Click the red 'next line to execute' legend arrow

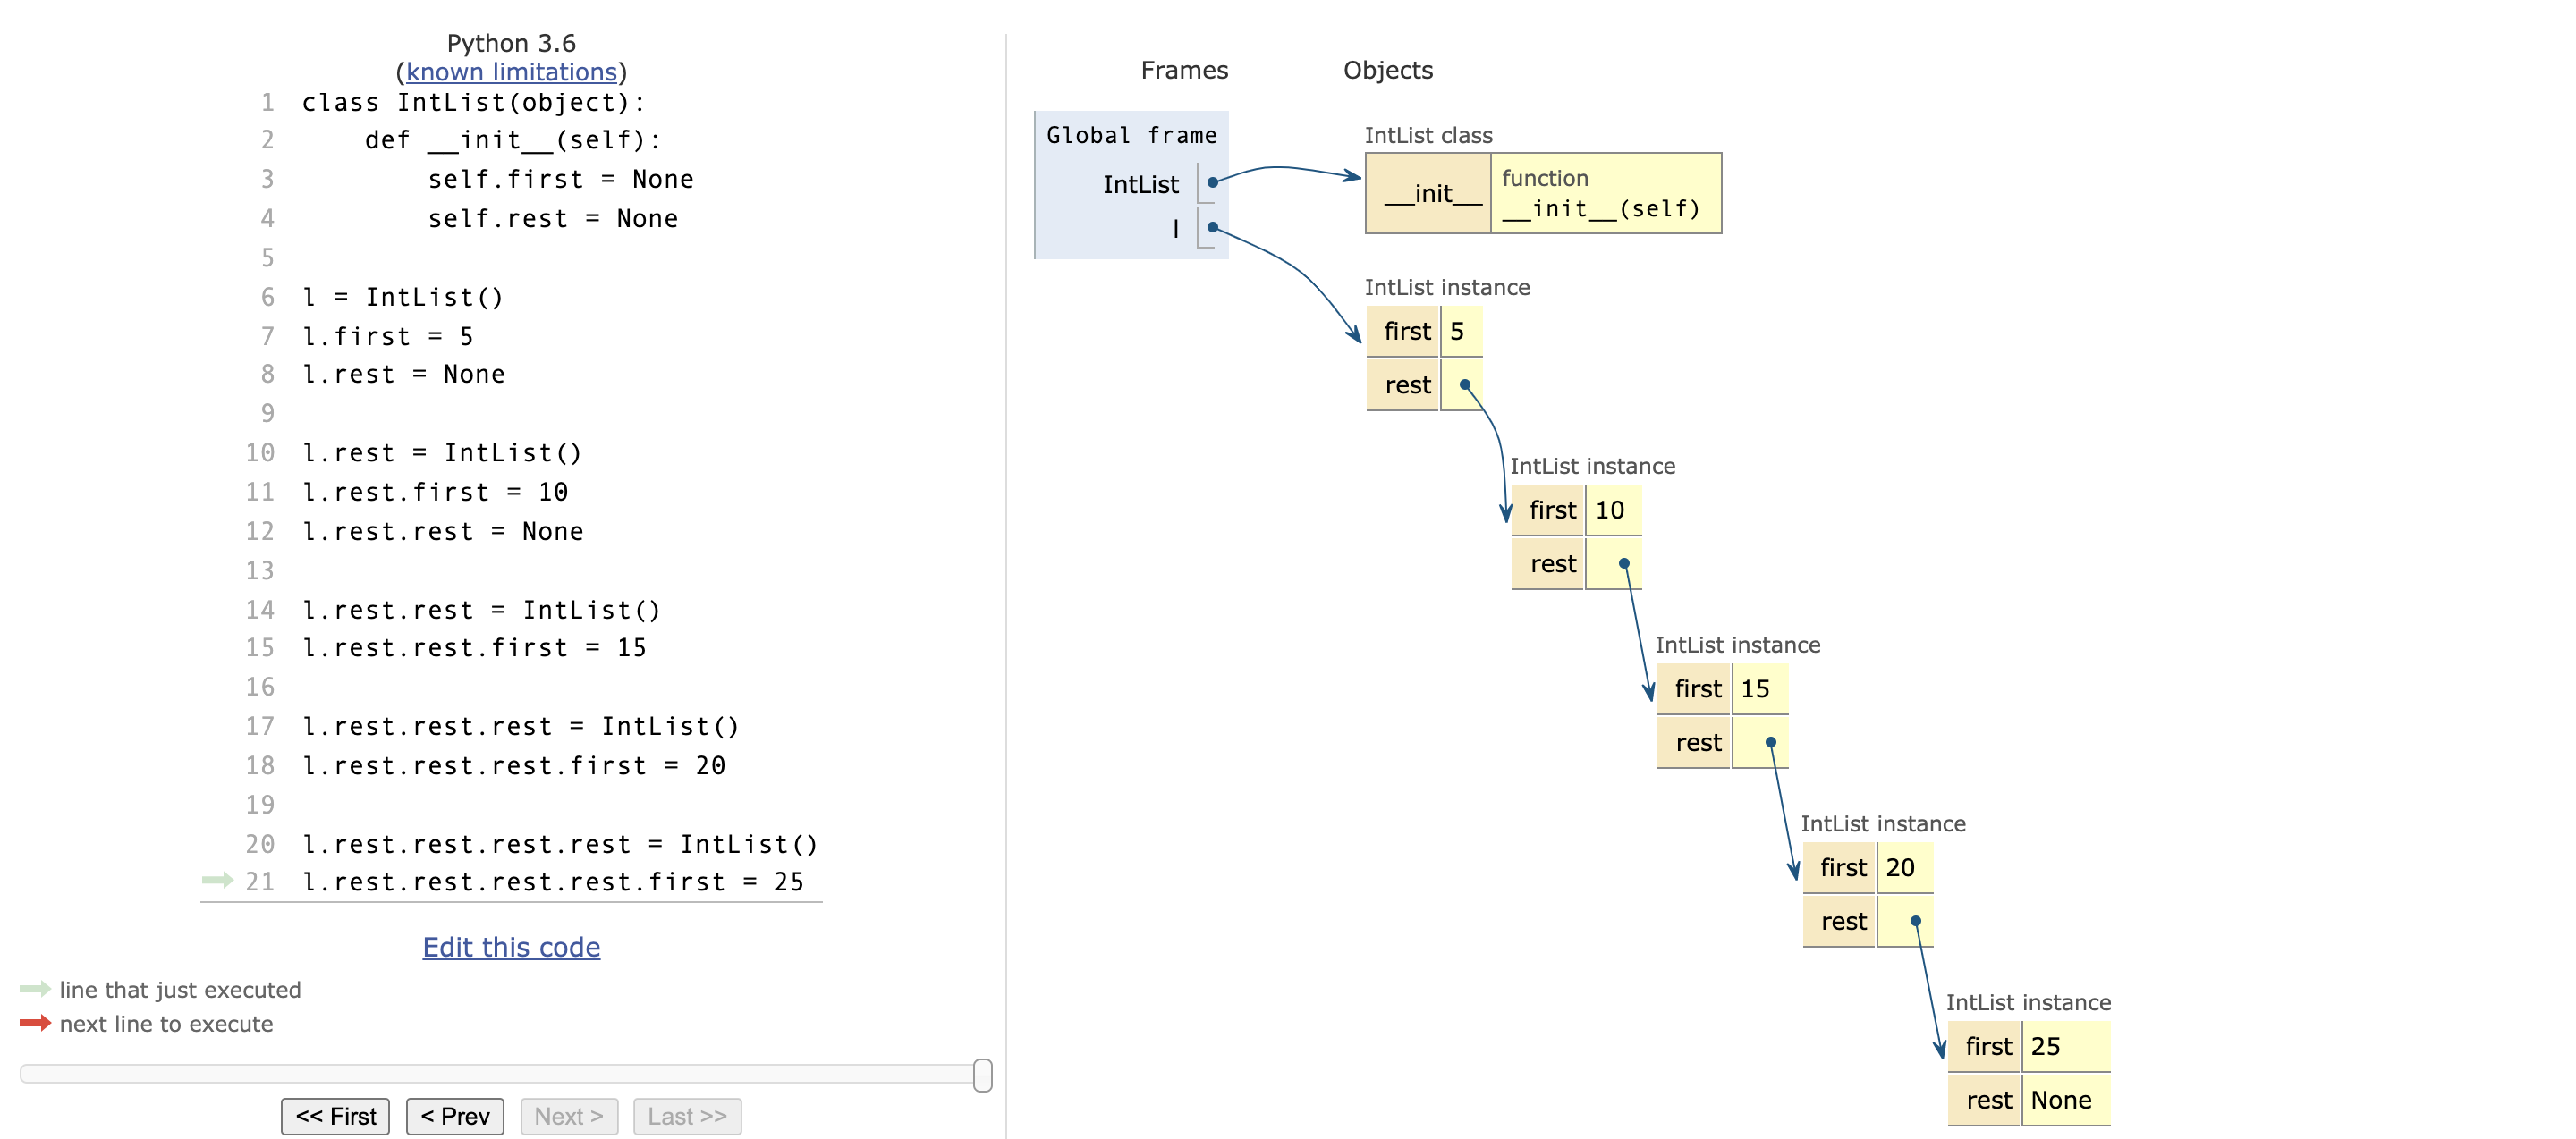35,1022
